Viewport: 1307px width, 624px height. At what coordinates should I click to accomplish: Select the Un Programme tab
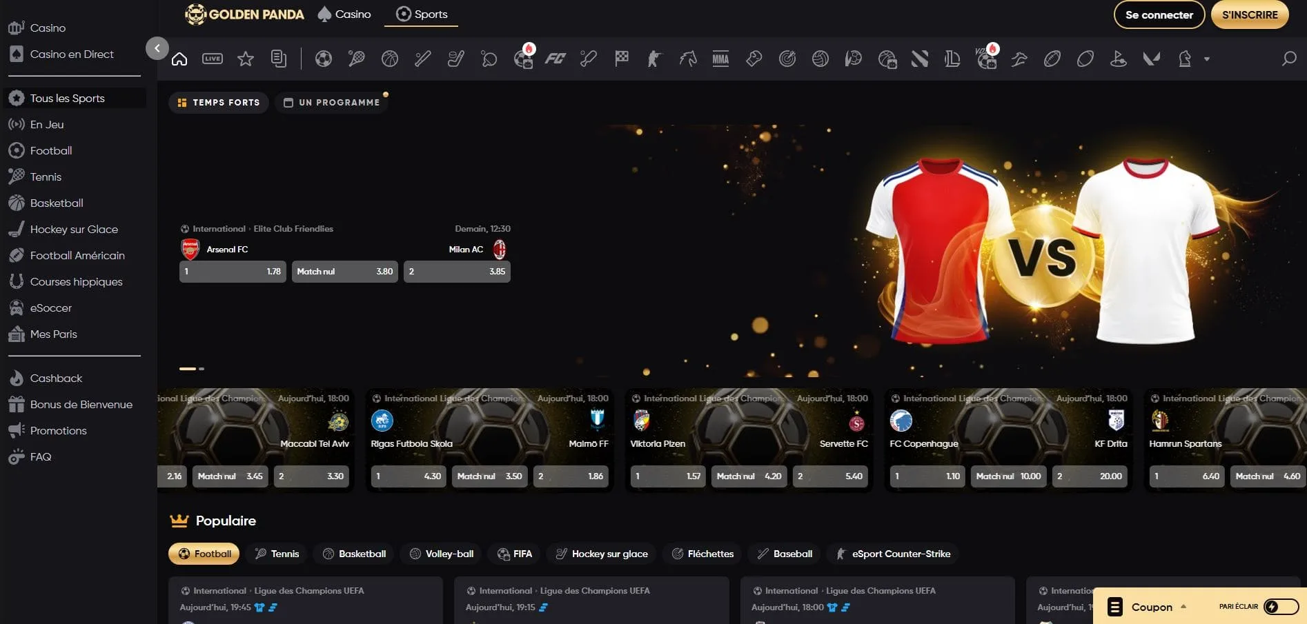coord(332,102)
